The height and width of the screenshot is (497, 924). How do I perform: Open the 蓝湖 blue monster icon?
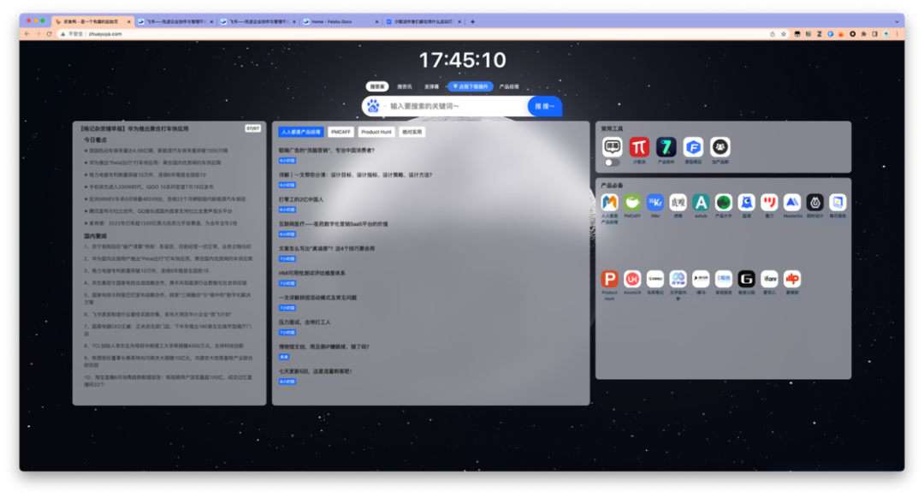(x=746, y=203)
